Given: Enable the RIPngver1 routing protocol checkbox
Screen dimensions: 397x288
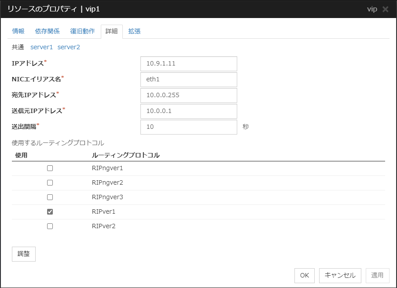Looking at the screenshot, I should [50, 168].
